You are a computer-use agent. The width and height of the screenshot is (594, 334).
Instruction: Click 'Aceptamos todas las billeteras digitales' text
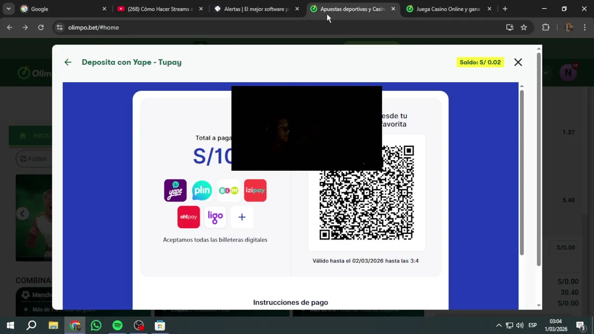coord(215,240)
